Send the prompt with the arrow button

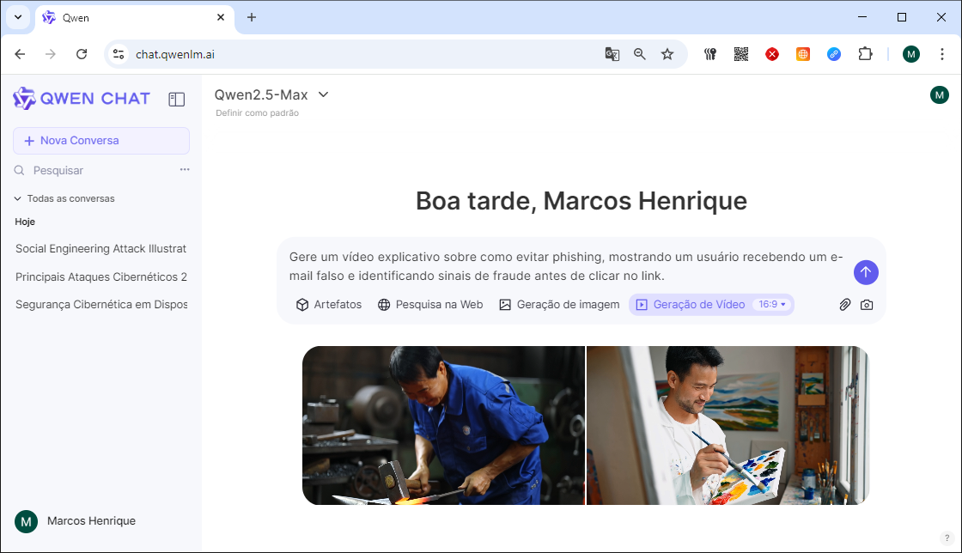(866, 272)
